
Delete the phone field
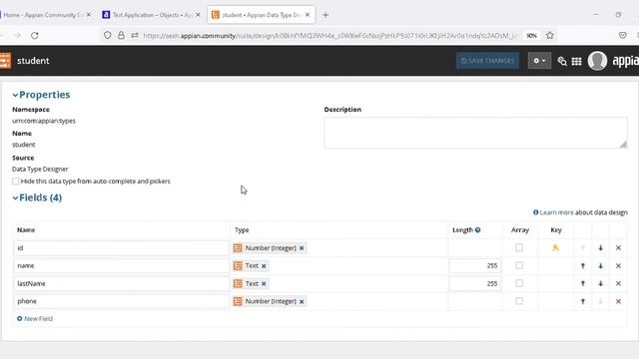(618, 301)
